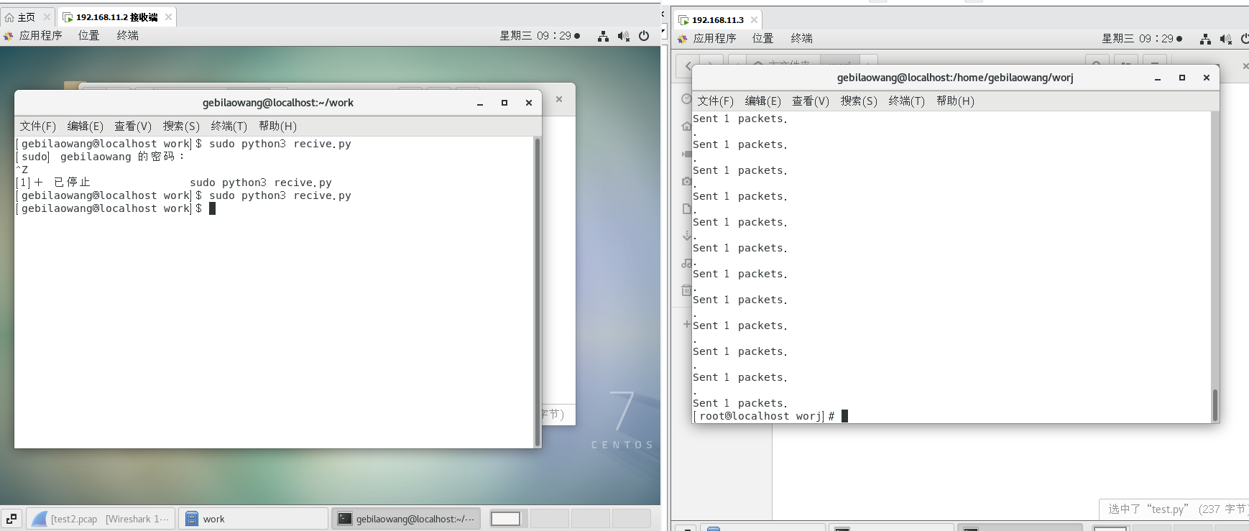Select second workspace in left workspace switcher
The width and height of the screenshot is (1249, 531).
(549, 519)
